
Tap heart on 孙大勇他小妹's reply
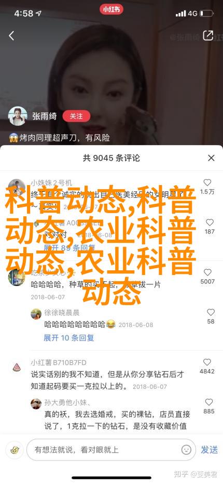[209, 402]
